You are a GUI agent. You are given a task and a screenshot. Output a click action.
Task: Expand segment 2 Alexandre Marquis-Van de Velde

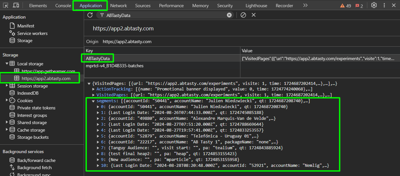point(99,119)
